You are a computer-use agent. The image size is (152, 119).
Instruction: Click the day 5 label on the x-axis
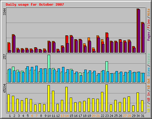coord(28,116)
